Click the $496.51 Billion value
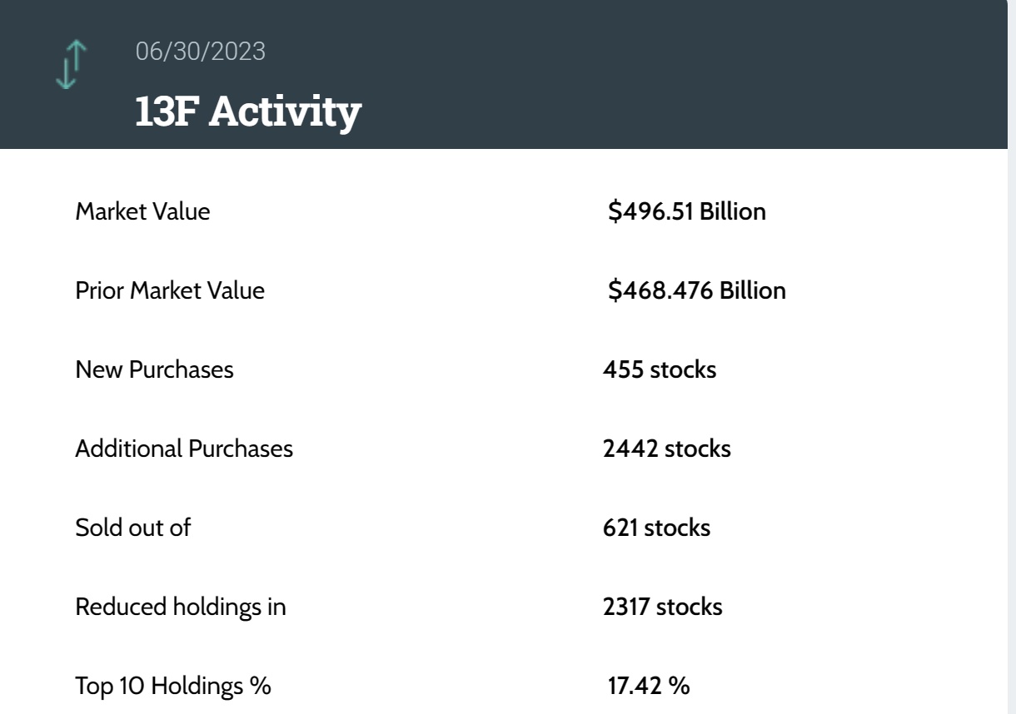 [x=686, y=212]
